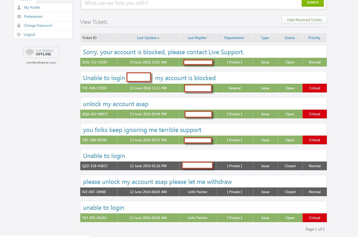Click the View Tickets heading
The height and width of the screenshot is (237, 358).
pos(94,22)
